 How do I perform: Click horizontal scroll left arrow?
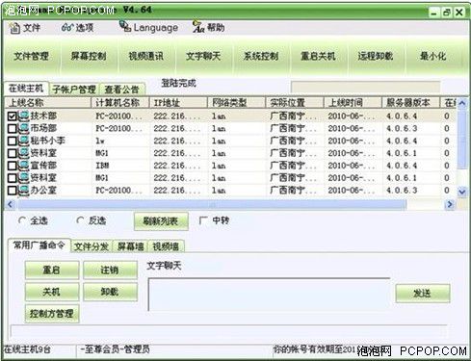(x=11, y=204)
